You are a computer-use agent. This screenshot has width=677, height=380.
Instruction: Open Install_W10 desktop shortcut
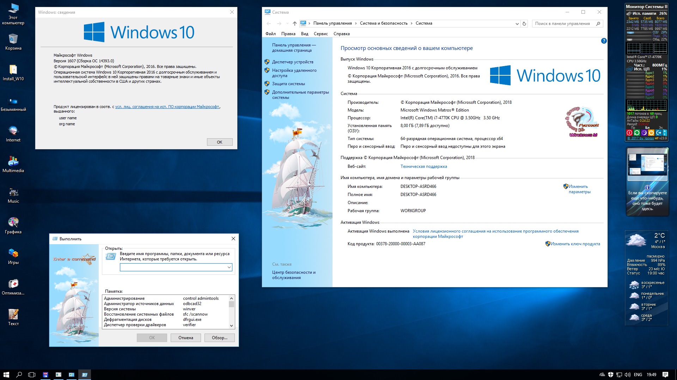pyautogui.click(x=13, y=70)
